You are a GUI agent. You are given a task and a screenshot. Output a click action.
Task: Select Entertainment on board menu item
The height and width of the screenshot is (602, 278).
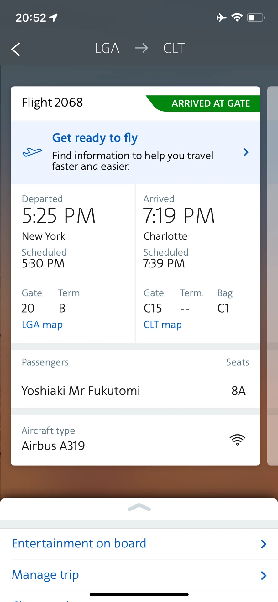pos(139,544)
